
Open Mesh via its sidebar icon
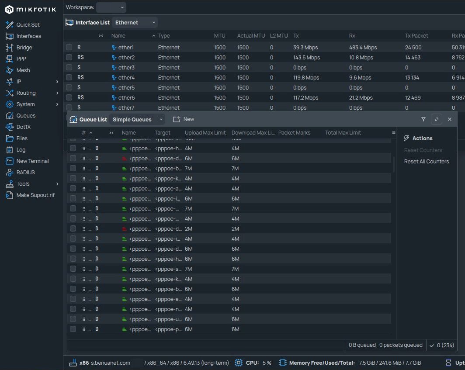point(10,70)
